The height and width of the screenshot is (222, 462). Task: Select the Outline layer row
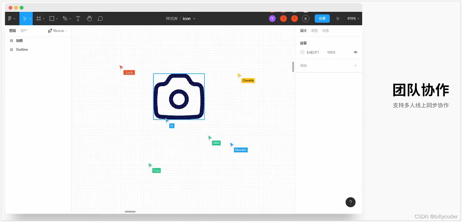point(38,50)
